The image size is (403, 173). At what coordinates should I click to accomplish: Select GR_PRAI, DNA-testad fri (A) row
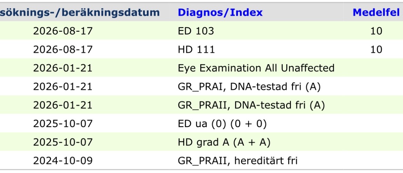249,86
